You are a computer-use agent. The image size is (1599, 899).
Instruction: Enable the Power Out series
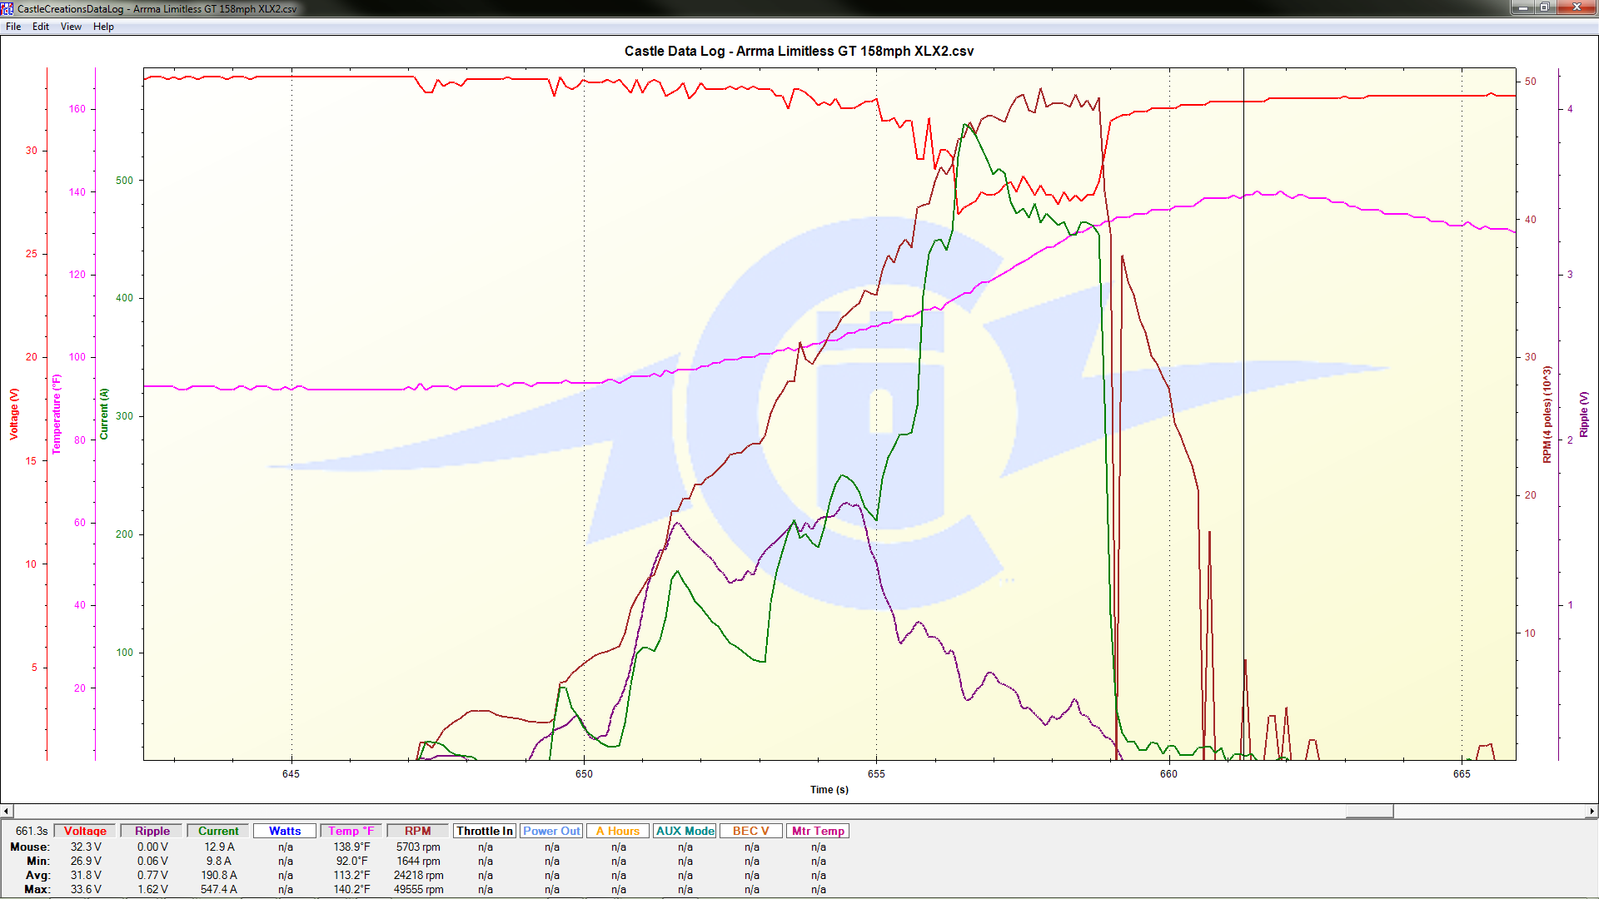point(551,831)
